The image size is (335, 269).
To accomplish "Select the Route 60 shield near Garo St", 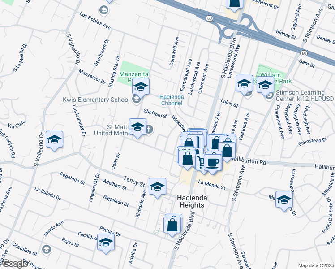I will coord(304,53).
